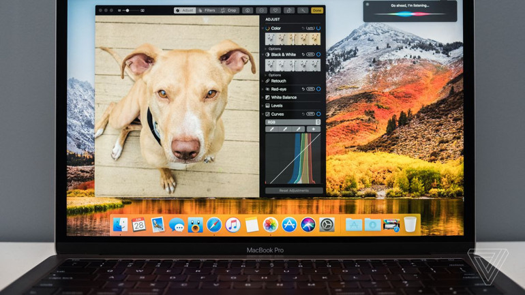Viewport: 525px width, 295px height.
Task: Open Safari from the Dock
Action: [214, 224]
